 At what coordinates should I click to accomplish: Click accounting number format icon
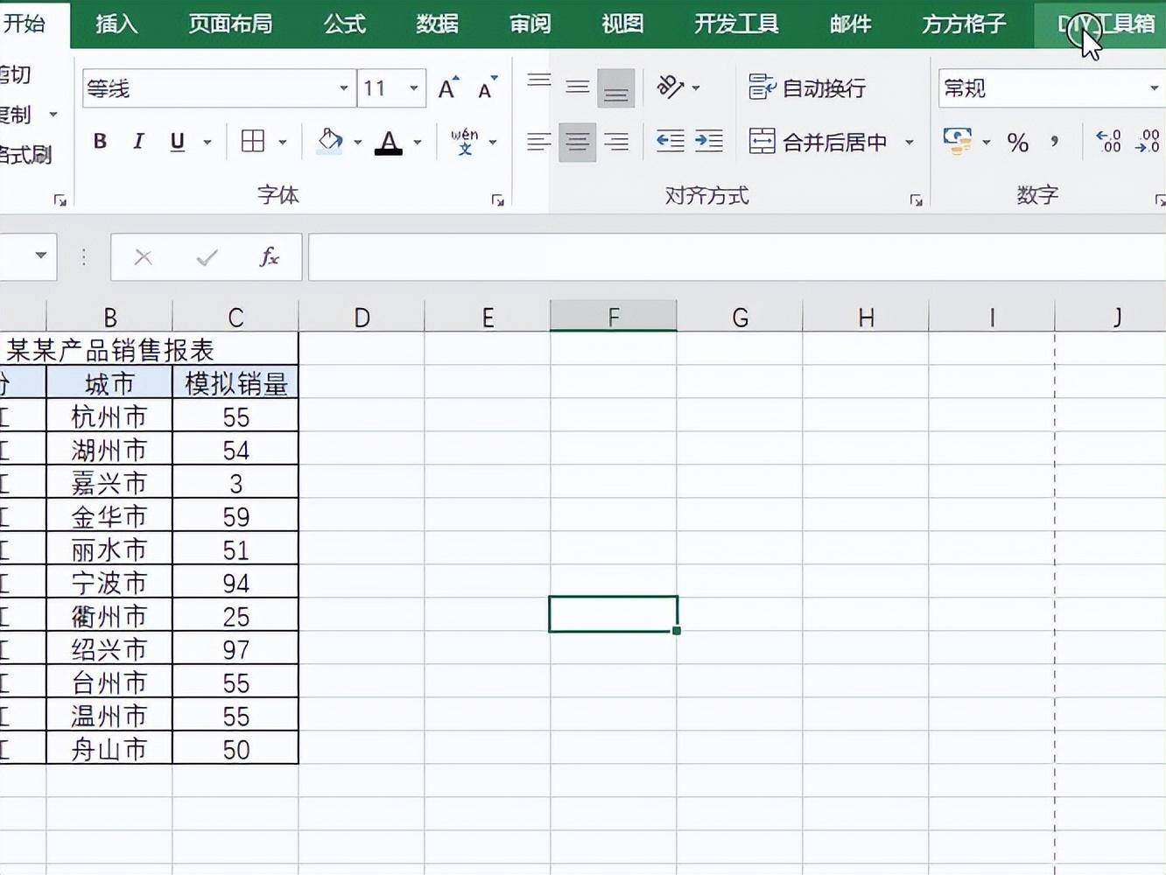tap(958, 141)
